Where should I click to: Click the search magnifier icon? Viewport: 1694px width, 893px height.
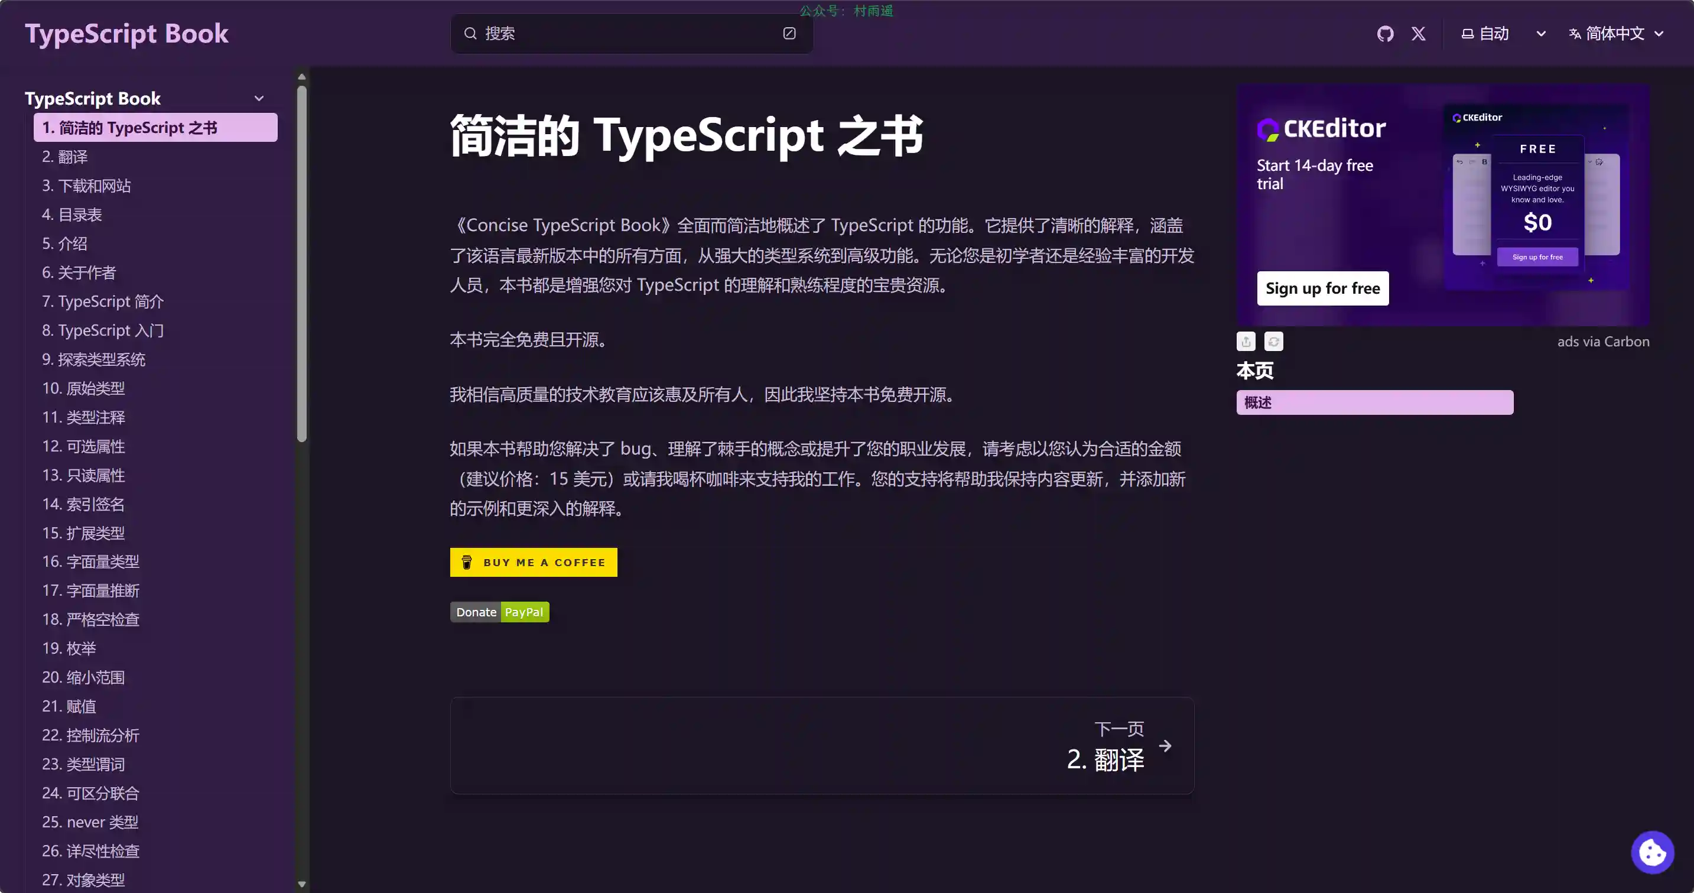[470, 34]
